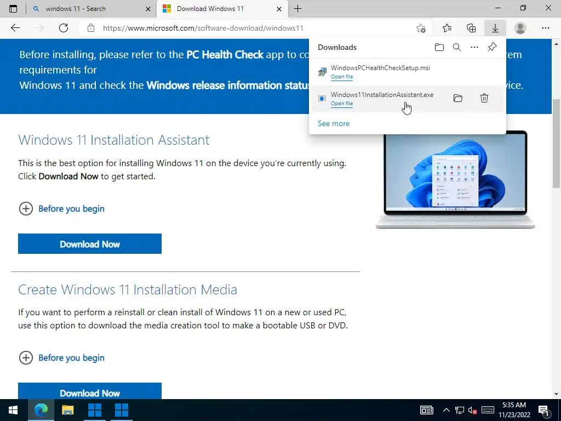Image resolution: width=561 pixels, height=421 pixels.
Task: Click the WindowsPCHealthCheckSetup.msi file name
Action: [x=380, y=67]
